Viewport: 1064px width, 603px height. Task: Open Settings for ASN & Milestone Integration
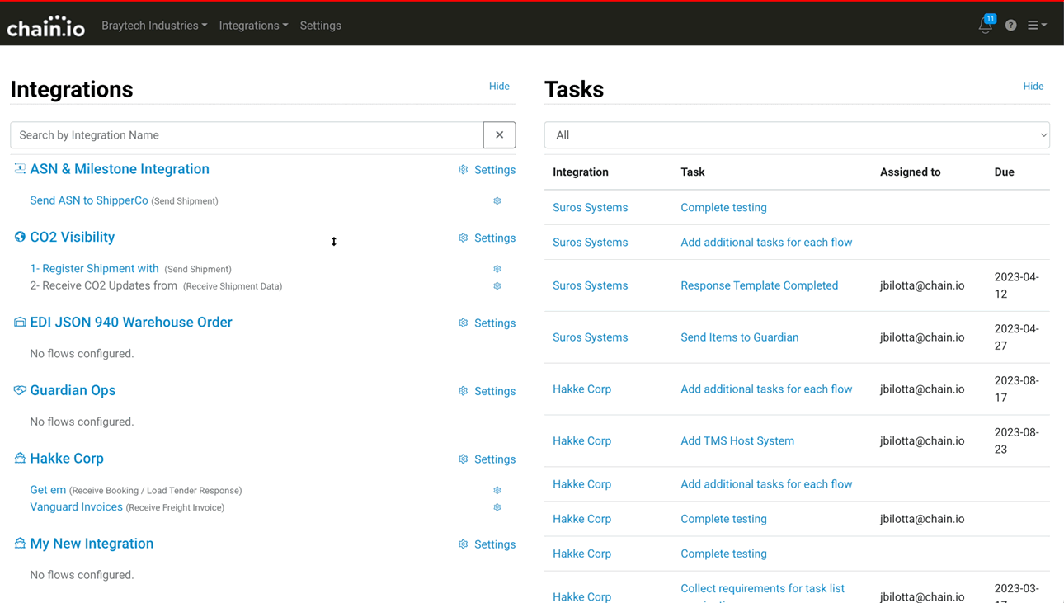[487, 170]
